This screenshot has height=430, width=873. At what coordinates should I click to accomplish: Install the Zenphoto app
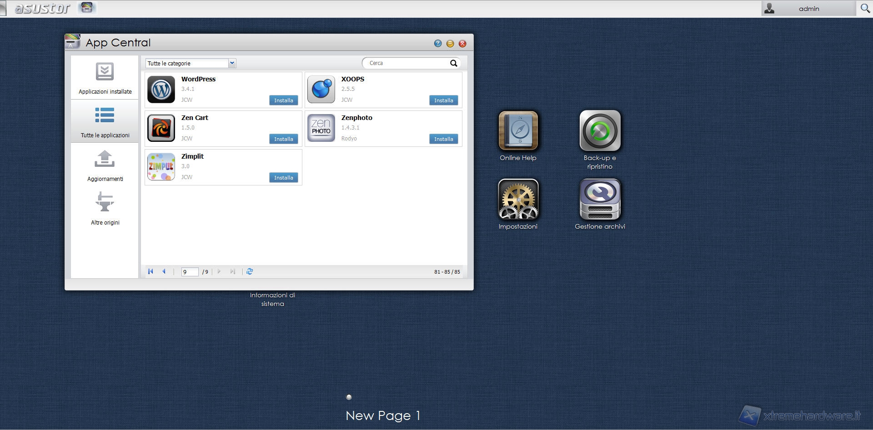pos(443,139)
